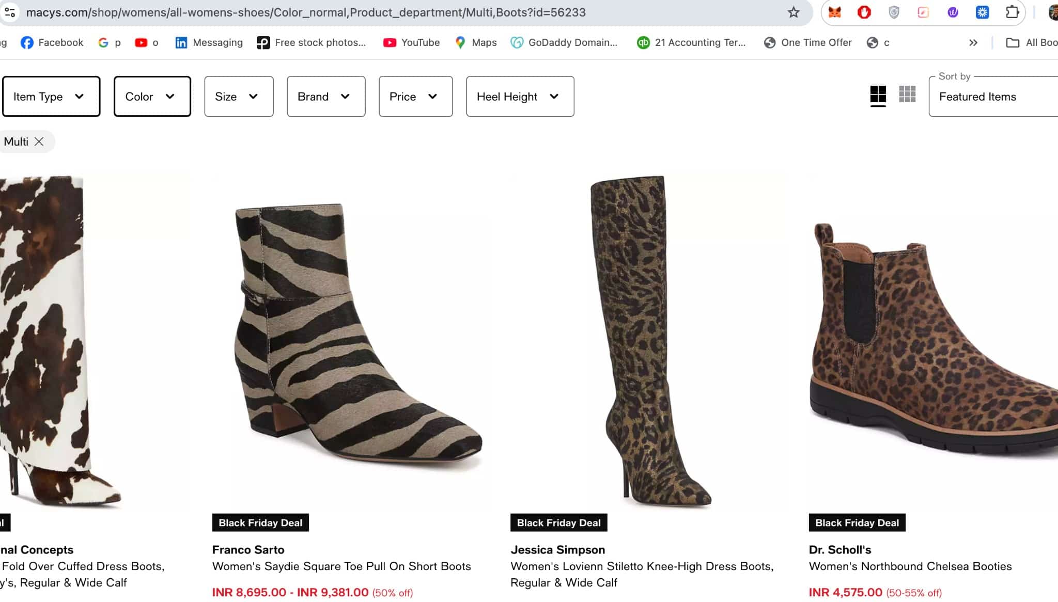Open the Brand filter dropdown
Viewport: 1058px width, 602px height.
pos(325,96)
